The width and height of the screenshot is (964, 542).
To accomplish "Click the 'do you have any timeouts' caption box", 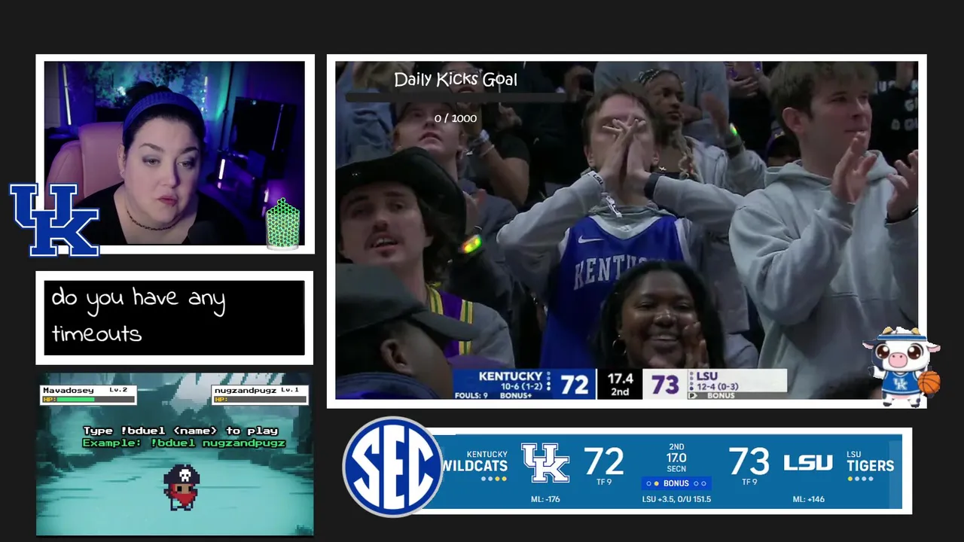I will click(x=174, y=318).
